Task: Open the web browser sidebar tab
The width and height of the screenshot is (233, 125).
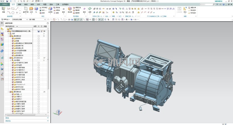Action: 2,51
